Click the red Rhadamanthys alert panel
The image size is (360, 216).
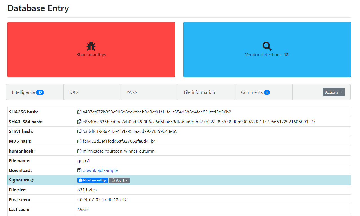[91, 50]
